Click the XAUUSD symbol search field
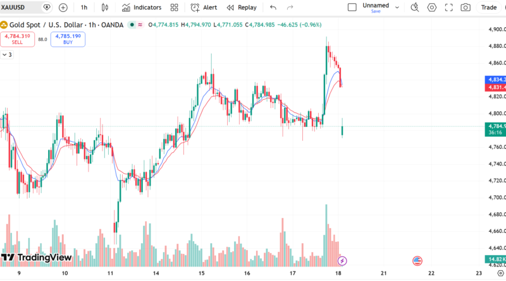Viewport: 506px width, 281px height. click(19, 8)
